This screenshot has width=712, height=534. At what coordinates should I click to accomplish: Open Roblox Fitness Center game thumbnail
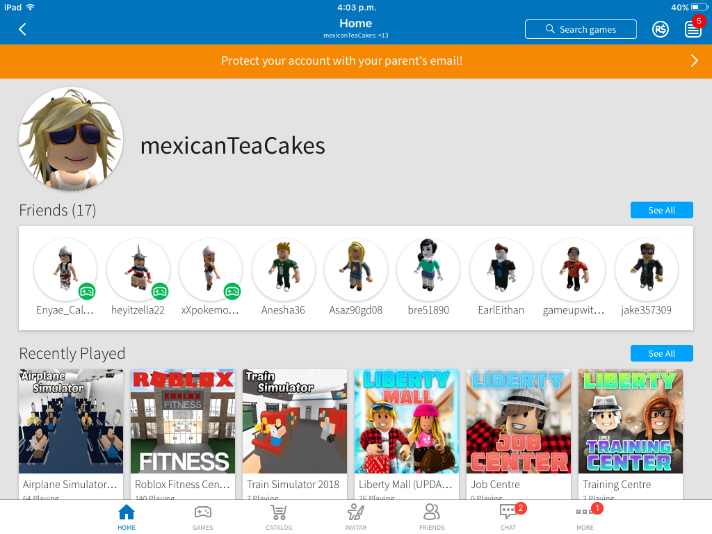[183, 421]
